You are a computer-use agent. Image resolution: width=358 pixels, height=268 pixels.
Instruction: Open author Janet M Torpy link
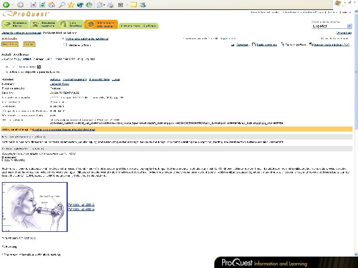click(x=59, y=84)
